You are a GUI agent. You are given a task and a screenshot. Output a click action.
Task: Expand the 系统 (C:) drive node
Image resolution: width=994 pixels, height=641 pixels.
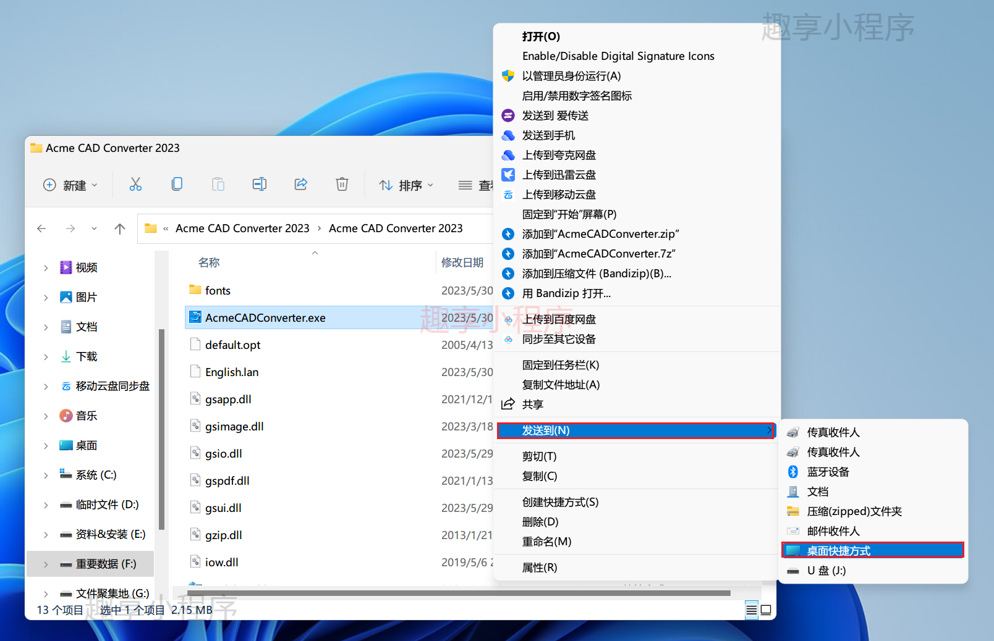click(x=46, y=475)
